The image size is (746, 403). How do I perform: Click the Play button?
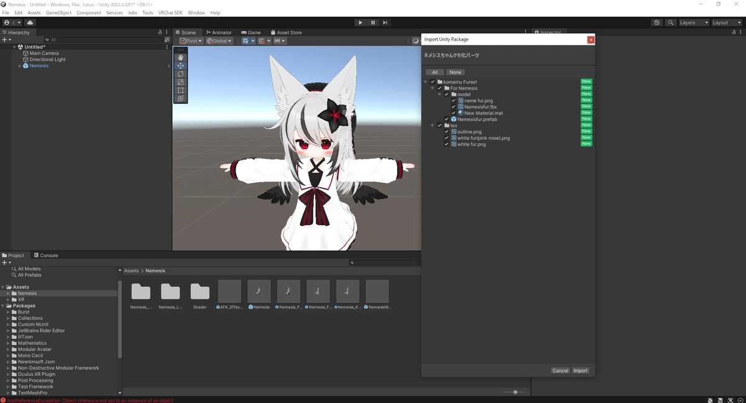pyautogui.click(x=361, y=22)
